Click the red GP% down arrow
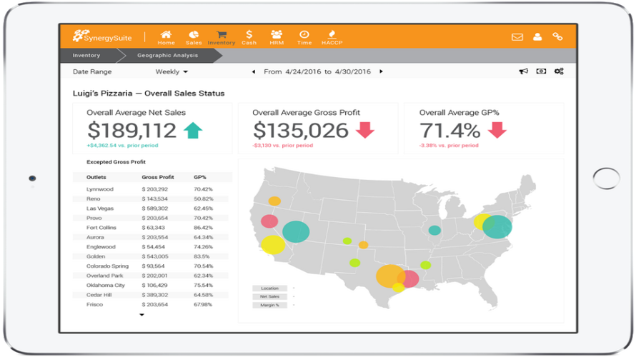Screen dimensions: 636x357 point(497,131)
